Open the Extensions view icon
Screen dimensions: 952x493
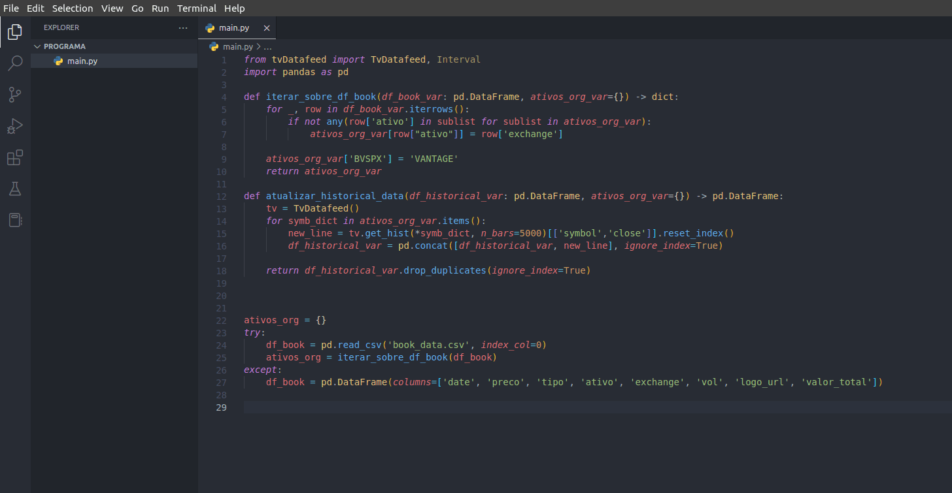tap(15, 157)
